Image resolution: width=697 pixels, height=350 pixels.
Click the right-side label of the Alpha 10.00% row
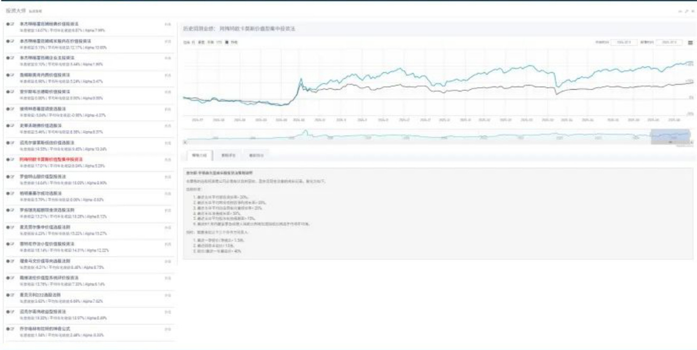(x=167, y=41)
